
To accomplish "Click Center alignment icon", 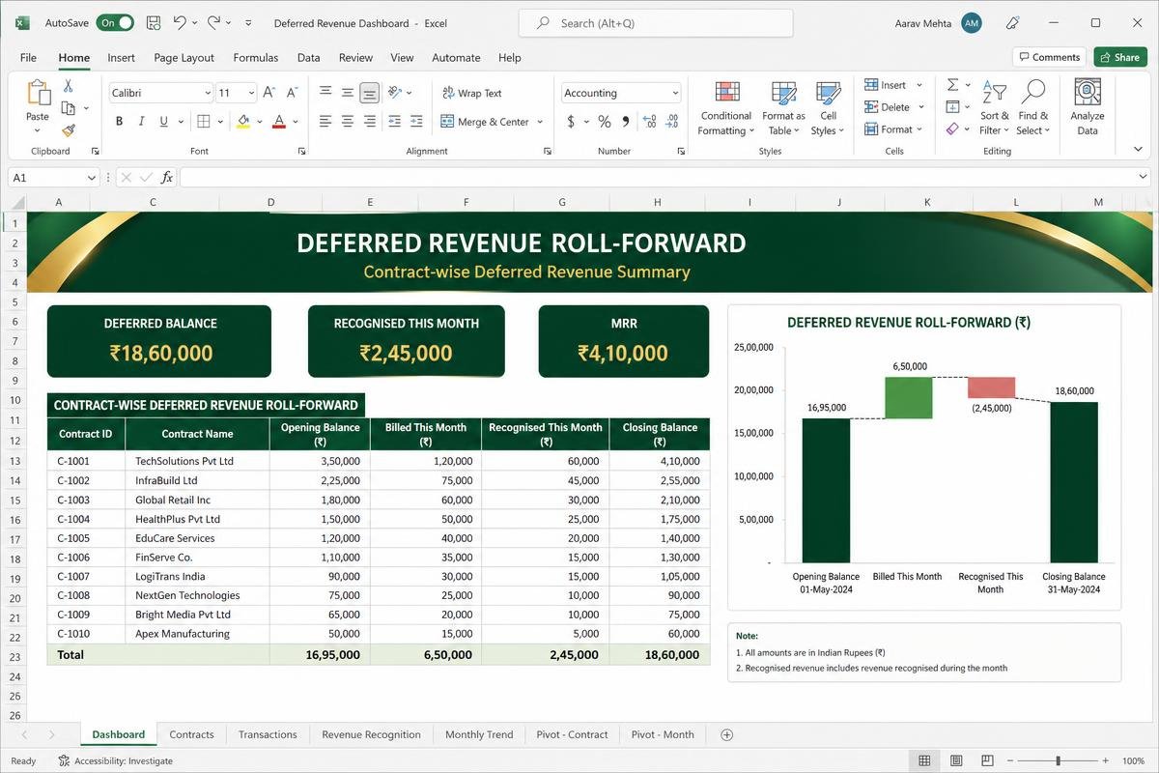I will pyautogui.click(x=347, y=122).
